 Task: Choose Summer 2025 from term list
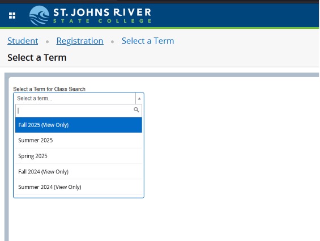pos(79,141)
